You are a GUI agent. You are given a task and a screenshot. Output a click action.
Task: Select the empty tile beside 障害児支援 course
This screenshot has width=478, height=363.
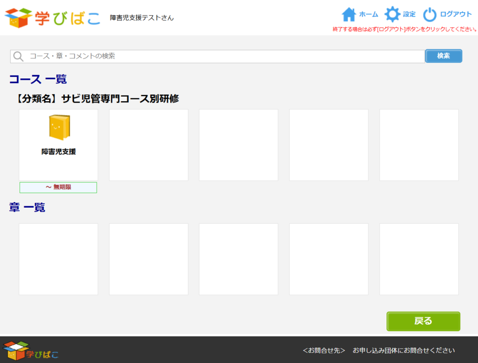click(x=148, y=145)
